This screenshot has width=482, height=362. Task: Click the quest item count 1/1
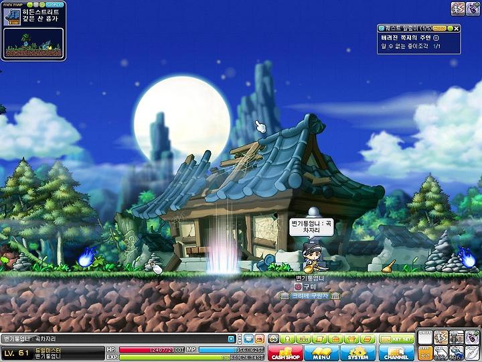coord(436,46)
